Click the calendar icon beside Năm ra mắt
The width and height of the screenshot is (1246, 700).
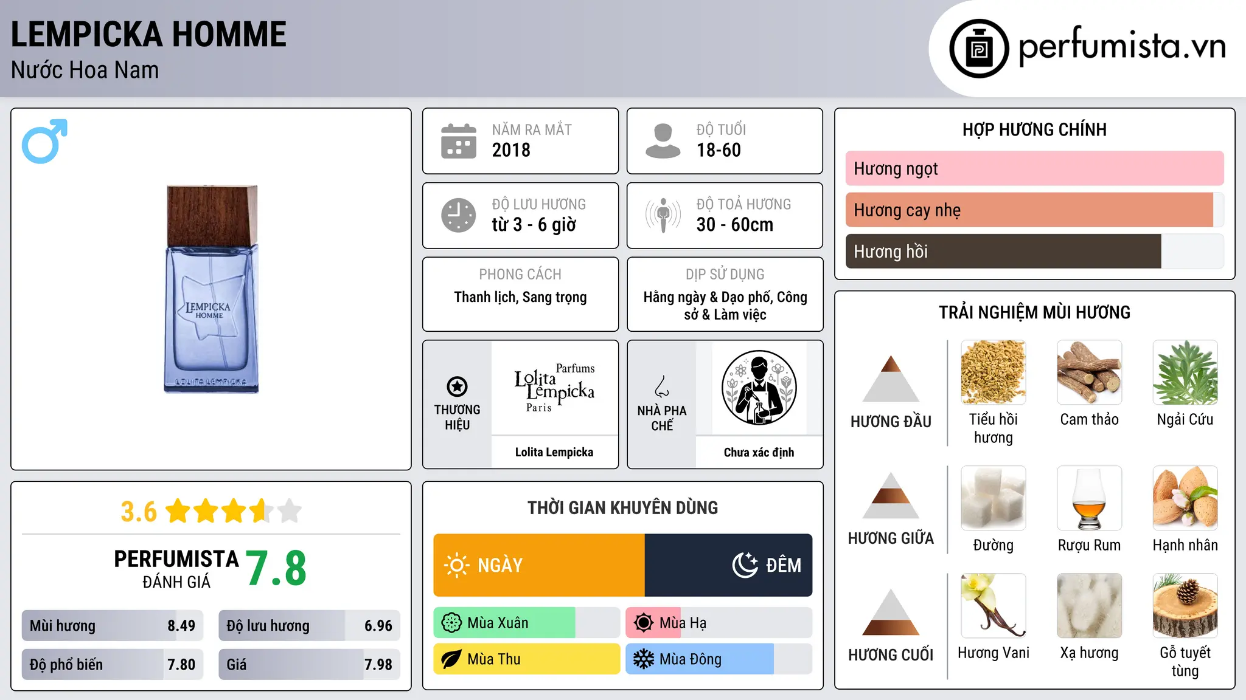coord(459,141)
